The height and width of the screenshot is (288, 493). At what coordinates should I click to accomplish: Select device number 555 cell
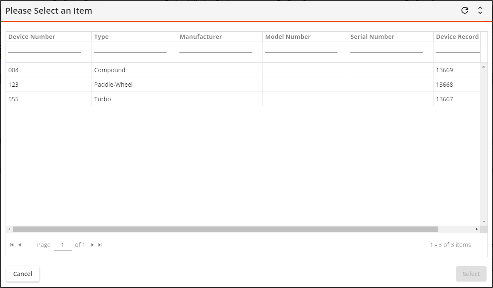click(49, 99)
